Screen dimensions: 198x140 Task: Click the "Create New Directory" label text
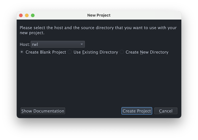pyautogui.click(x=147, y=52)
